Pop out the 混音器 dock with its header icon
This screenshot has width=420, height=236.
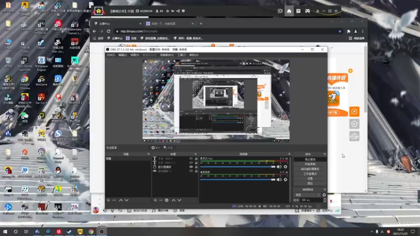pyautogui.click(x=289, y=154)
